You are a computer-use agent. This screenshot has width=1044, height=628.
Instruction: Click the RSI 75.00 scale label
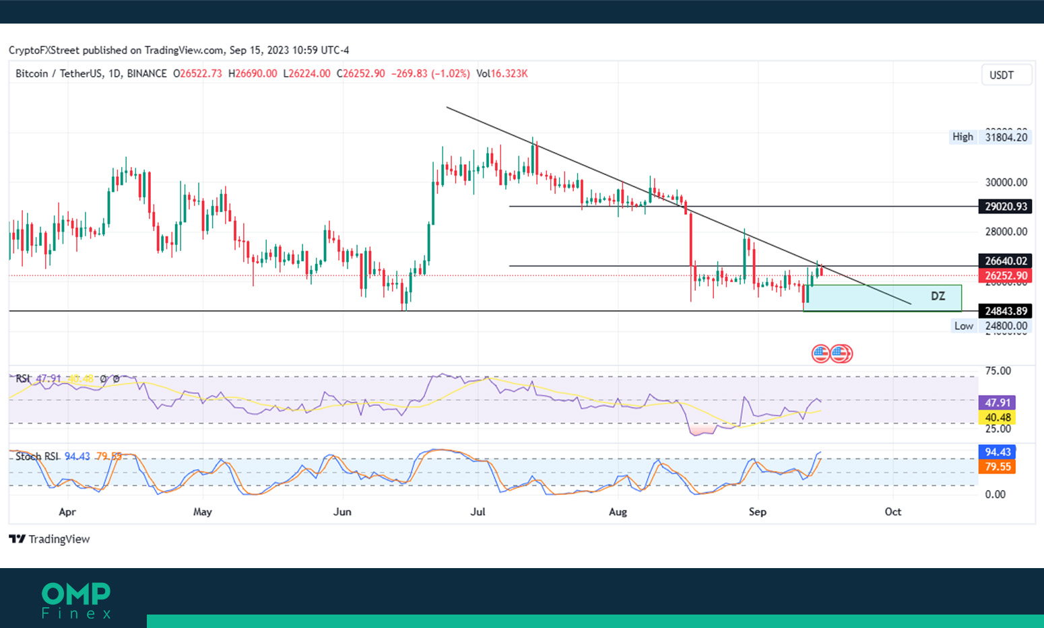[998, 371]
